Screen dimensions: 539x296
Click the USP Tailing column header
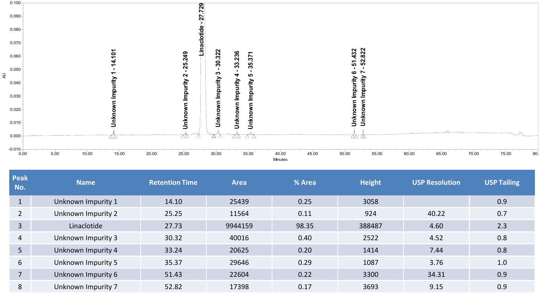(502, 182)
